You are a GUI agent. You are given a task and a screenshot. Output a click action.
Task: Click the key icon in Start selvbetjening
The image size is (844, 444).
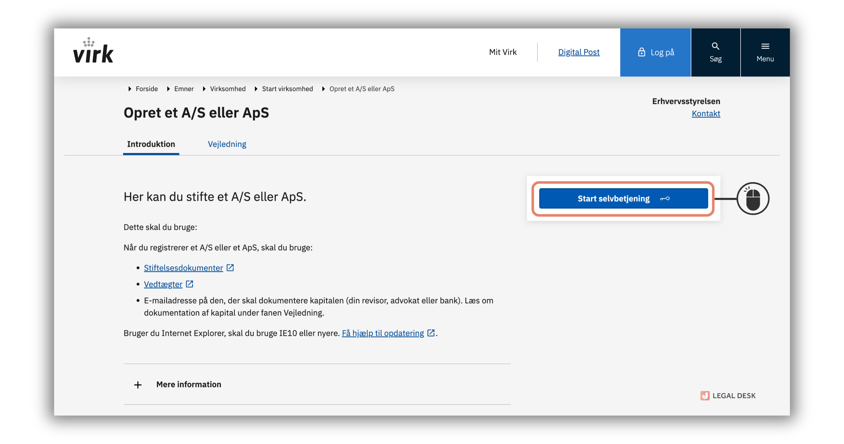coord(665,199)
